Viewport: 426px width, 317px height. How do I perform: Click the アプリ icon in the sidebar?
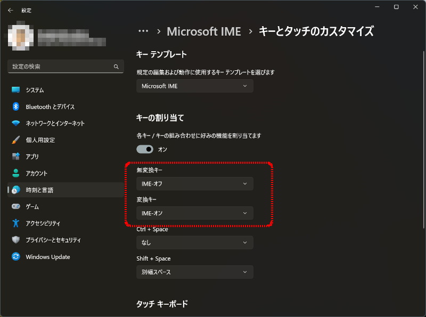click(x=16, y=156)
